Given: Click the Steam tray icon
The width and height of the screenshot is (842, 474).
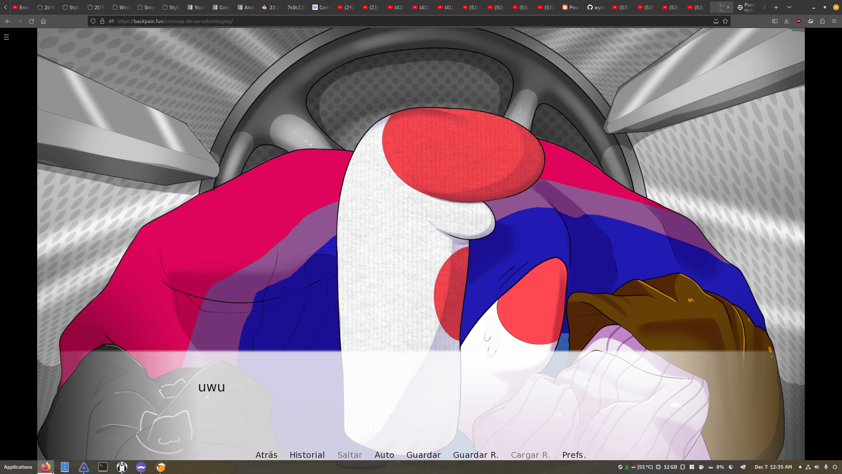Looking at the screenshot, I should (620, 467).
